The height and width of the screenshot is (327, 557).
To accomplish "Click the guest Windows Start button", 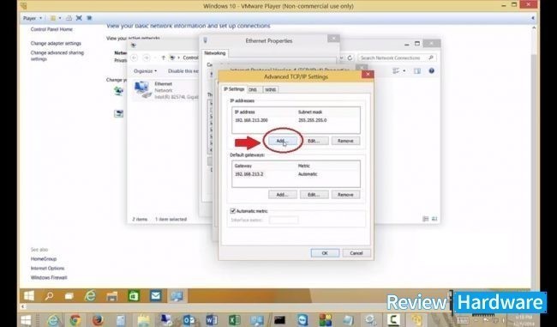I will 29,296.
